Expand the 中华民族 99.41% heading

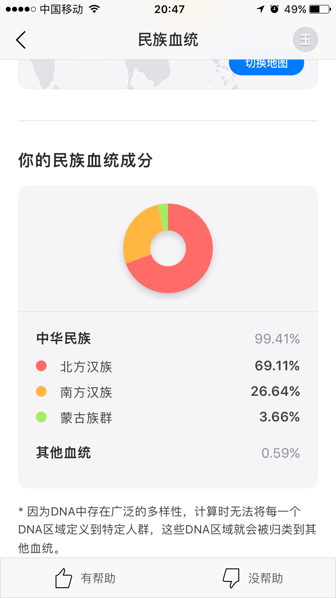pos(168,338)
